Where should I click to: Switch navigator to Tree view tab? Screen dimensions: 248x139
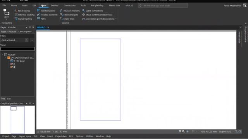3,99
